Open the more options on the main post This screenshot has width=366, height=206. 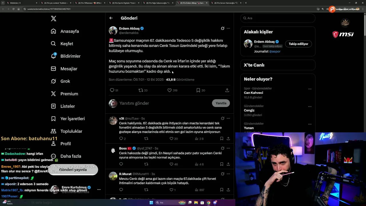click(x=228, y=28)
